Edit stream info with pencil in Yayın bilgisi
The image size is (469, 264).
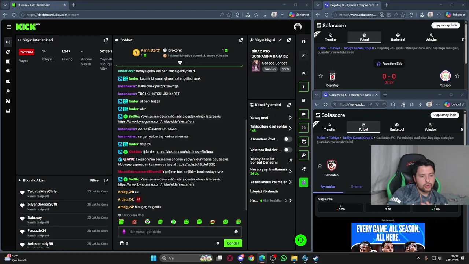pos(280,40)
